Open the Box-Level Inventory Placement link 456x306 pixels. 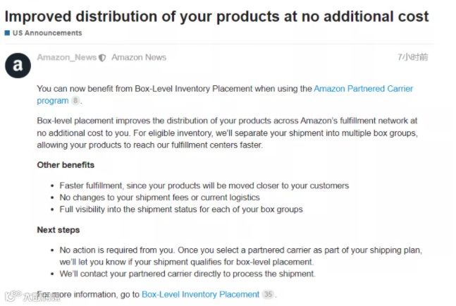(200, 294)
